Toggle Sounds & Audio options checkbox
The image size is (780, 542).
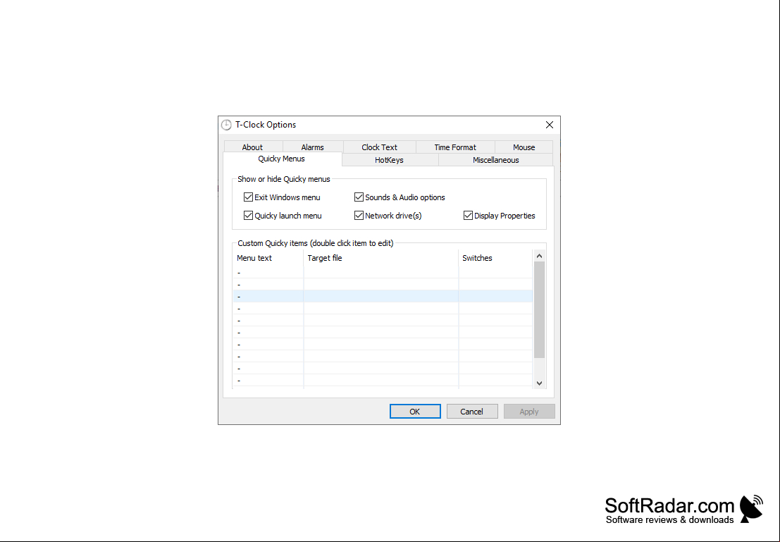pos(359,197)
